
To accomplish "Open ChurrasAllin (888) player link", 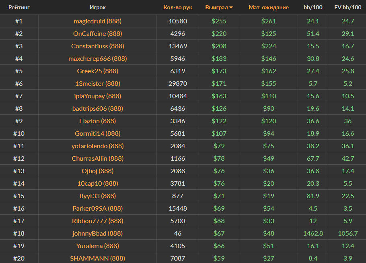I will point(98,158).
